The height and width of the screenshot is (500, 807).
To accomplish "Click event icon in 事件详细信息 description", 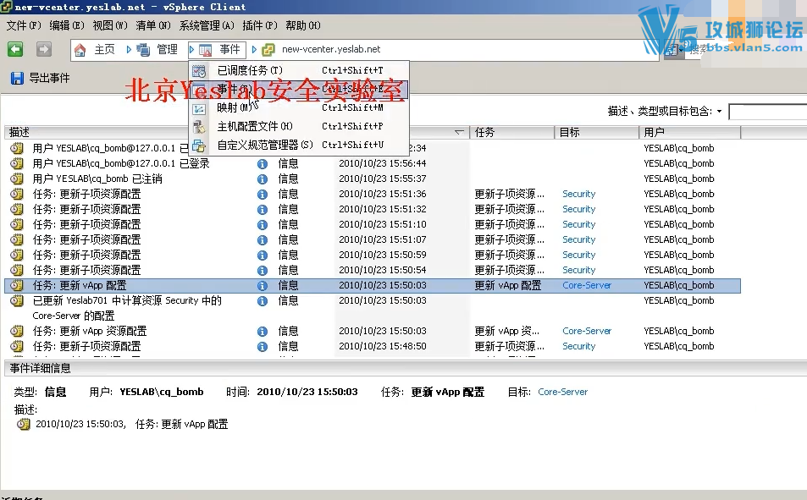I will pos(23,425).
